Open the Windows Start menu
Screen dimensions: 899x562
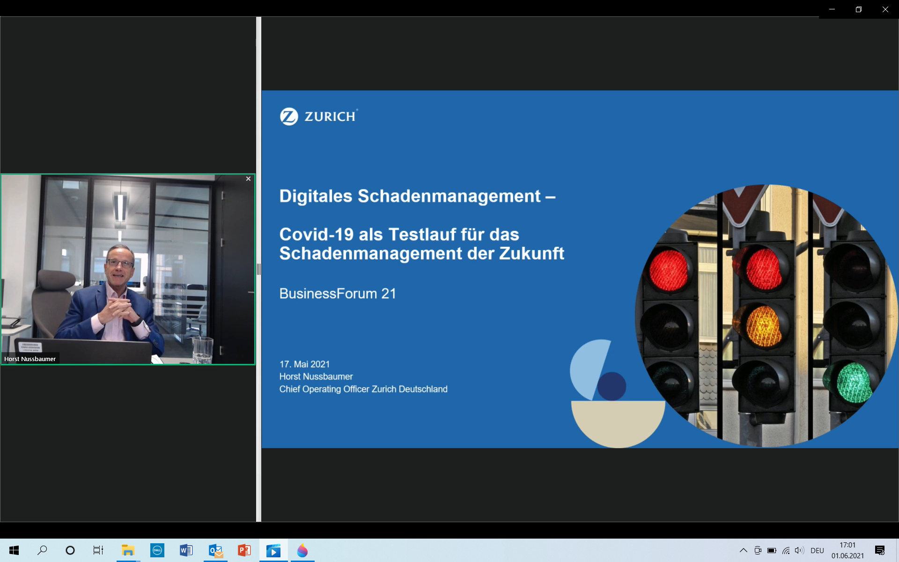pos(14,550)
